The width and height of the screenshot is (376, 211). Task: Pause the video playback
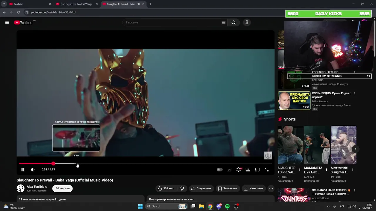23,169
